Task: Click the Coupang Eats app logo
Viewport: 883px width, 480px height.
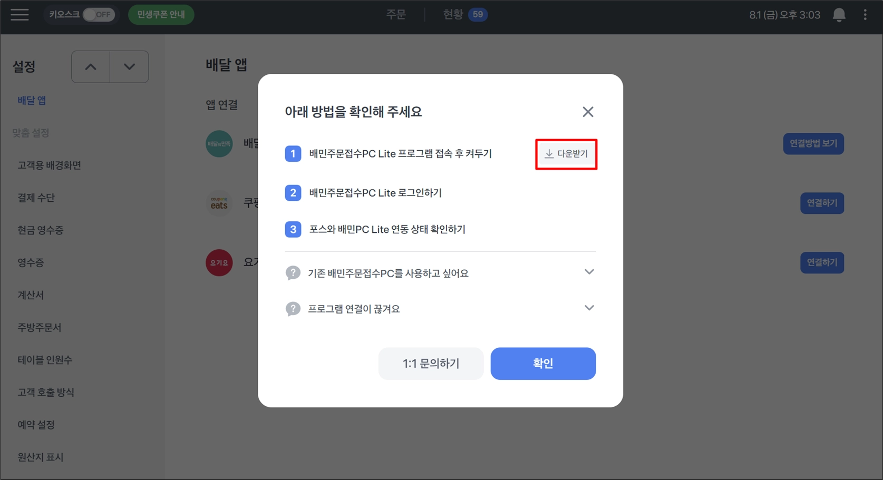Action: click(x=219, y=203)
